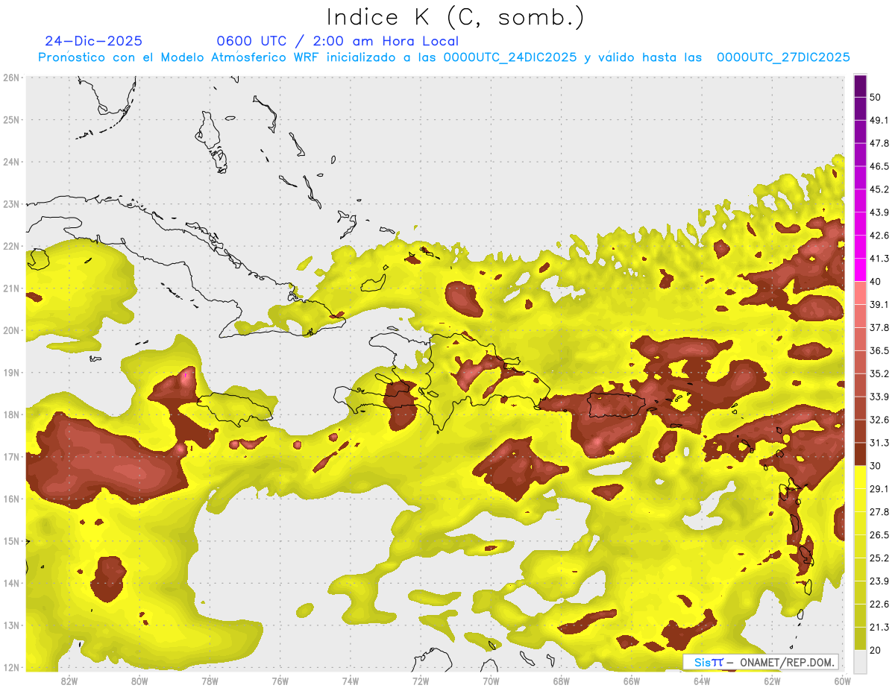The width and height of the screenshot is (895, 691).
Task: Click the title 'Indice K (C, somb.)'
Action: (x=455, y=16)
